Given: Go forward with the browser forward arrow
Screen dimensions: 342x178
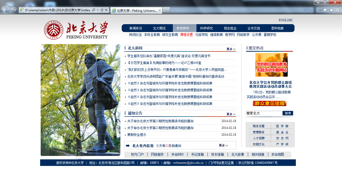Looking at the screenshot, I should coord(14,10).
